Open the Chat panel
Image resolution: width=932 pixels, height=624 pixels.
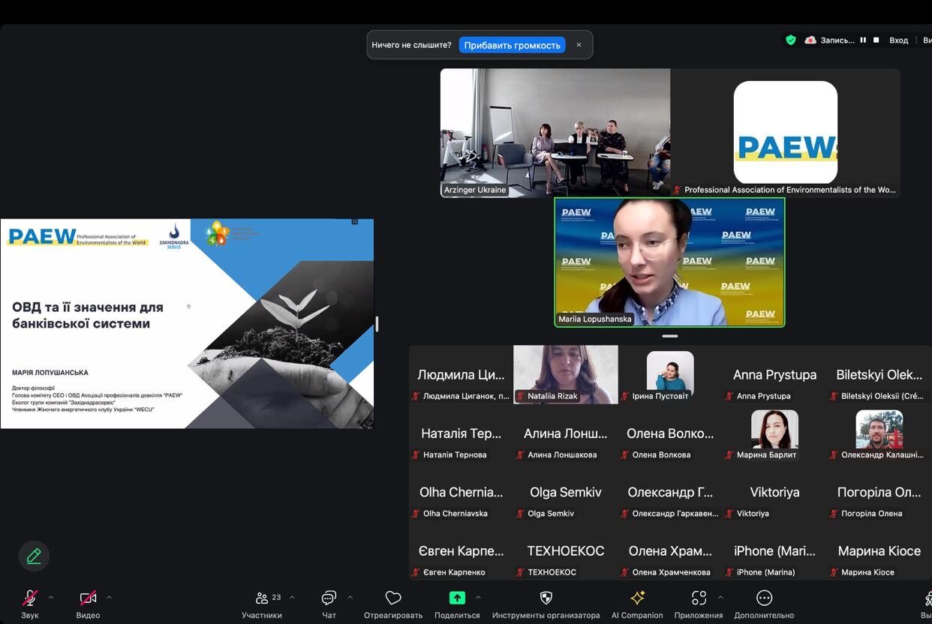329,598
